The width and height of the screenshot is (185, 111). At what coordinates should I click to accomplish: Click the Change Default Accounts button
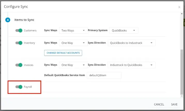63,53
